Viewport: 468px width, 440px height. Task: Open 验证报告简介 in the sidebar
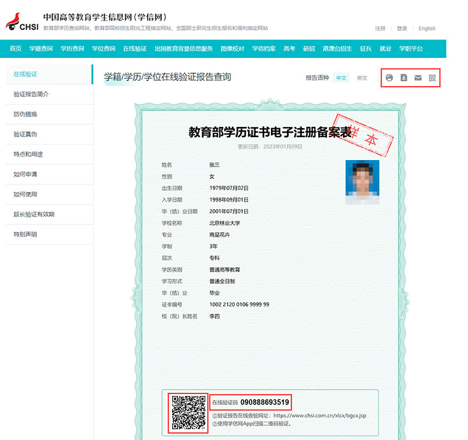[49, 94]
